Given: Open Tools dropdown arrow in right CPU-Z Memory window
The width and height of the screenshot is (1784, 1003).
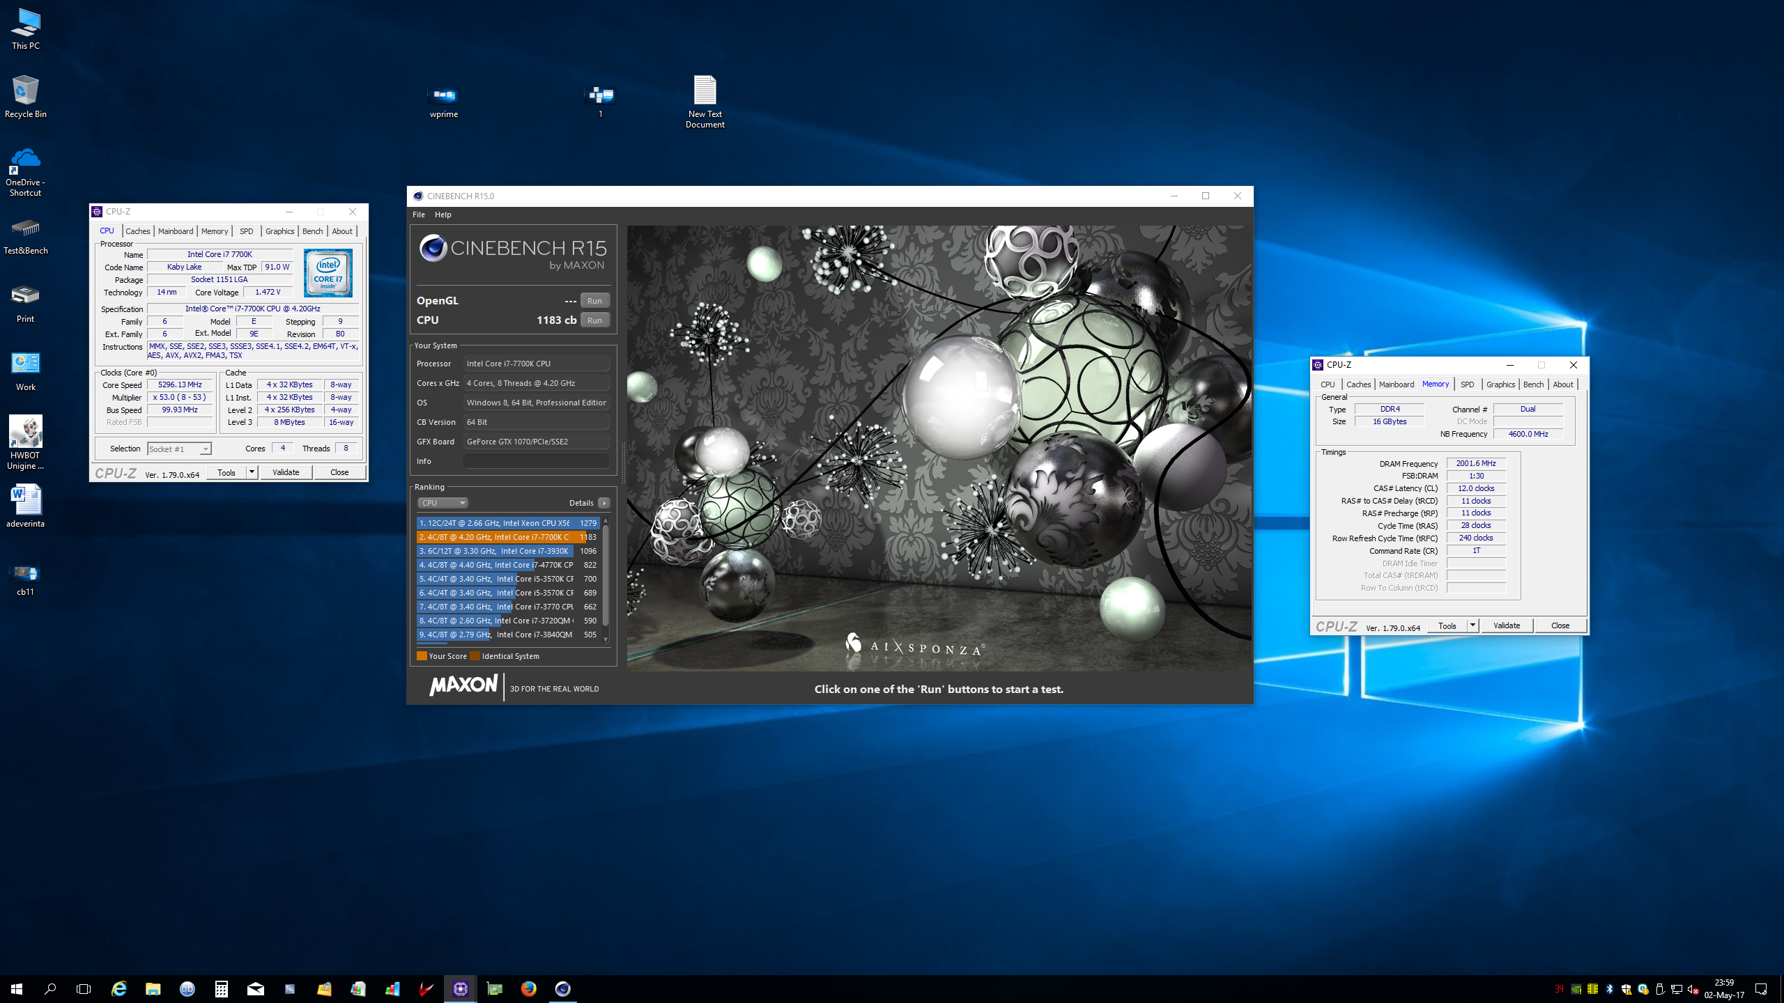Looking at the screenshot, I should tap(1472, 625).
